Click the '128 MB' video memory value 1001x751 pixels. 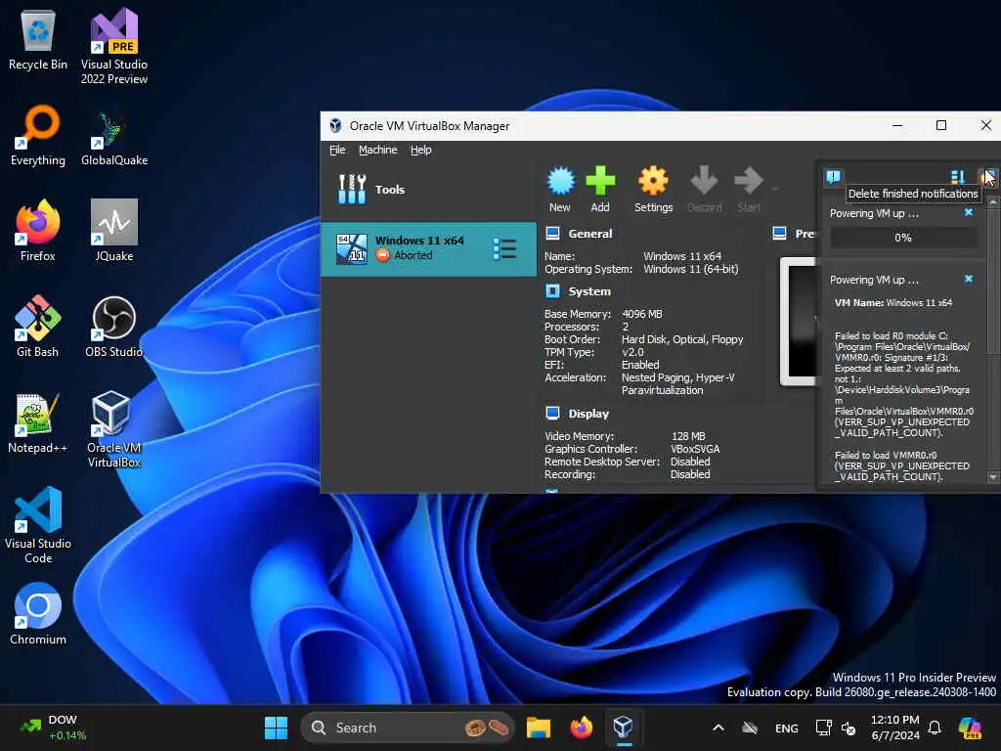click(x=688, y=436)
